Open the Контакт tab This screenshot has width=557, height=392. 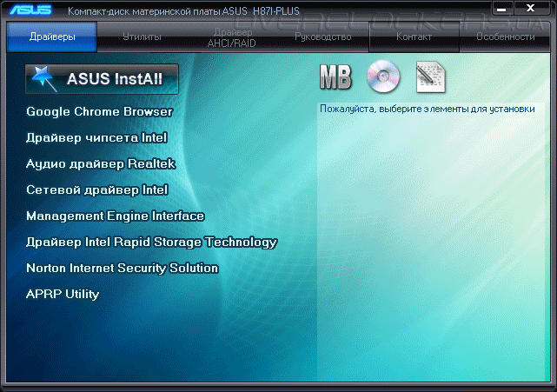[414, 37]
